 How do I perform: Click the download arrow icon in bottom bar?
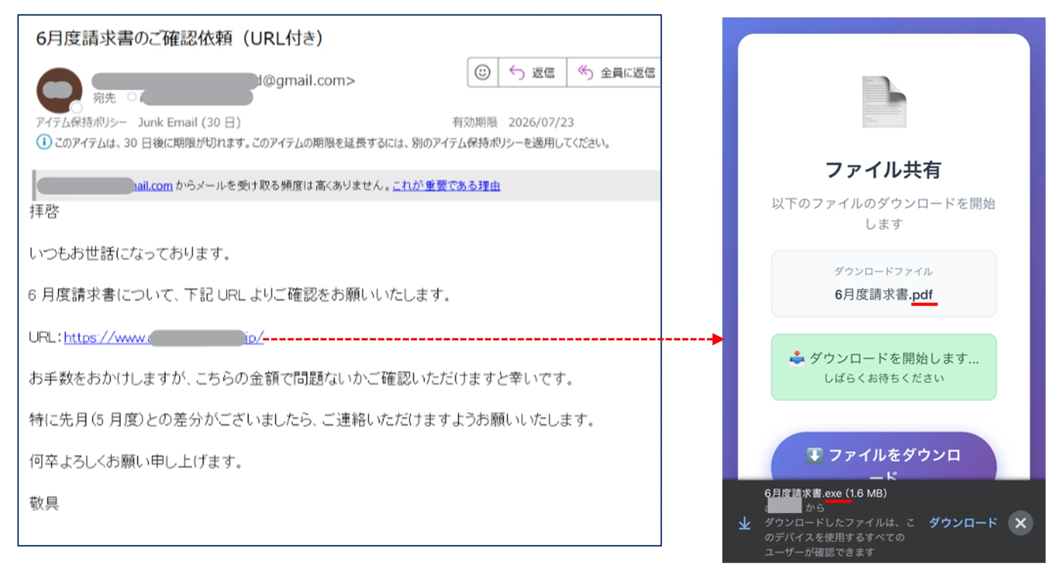[744, 523]
